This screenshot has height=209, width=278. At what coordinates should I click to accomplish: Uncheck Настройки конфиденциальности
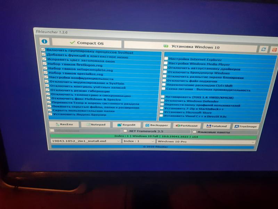(x=46, y=77)
